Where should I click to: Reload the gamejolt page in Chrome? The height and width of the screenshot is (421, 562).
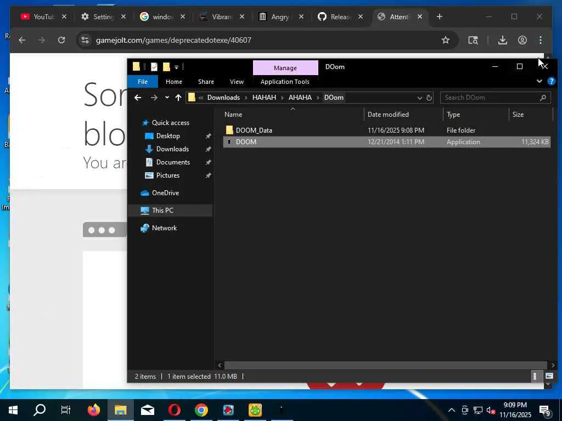click(x=61, y=40)
